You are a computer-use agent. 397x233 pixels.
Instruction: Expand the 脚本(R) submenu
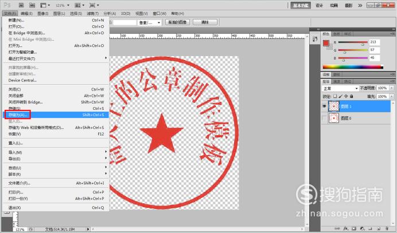tap(57, 174)
